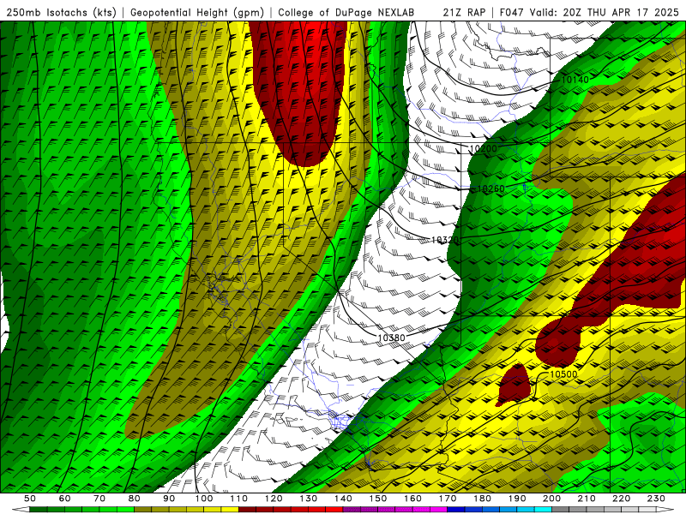
Task: Click the 160 value on the color scale
Action: [x=412, y=499]
